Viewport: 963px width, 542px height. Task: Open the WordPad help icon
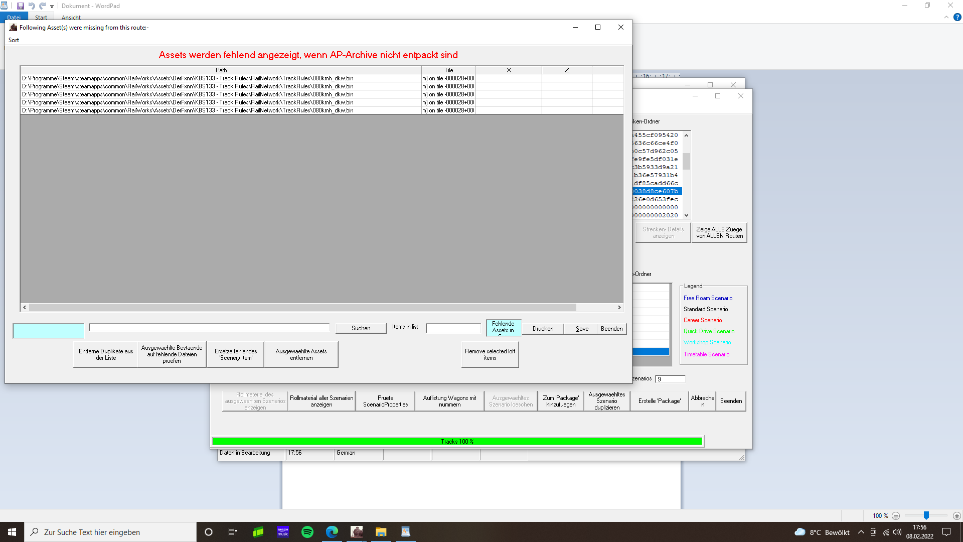pyautogui.click(x=957, y=17)
